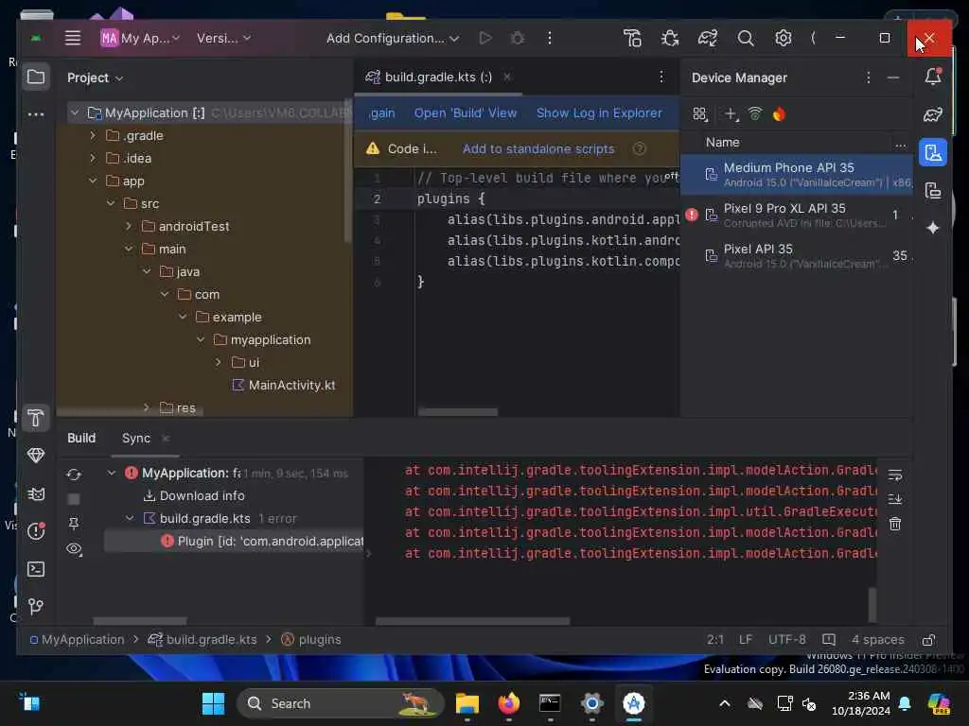Expand the ui folder
Image resolution: width=969 pixels, height=726 pixels.
[x=219, y=362]
